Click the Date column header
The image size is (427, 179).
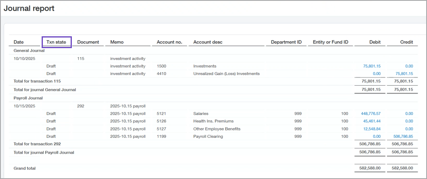(x=19, y=42)
